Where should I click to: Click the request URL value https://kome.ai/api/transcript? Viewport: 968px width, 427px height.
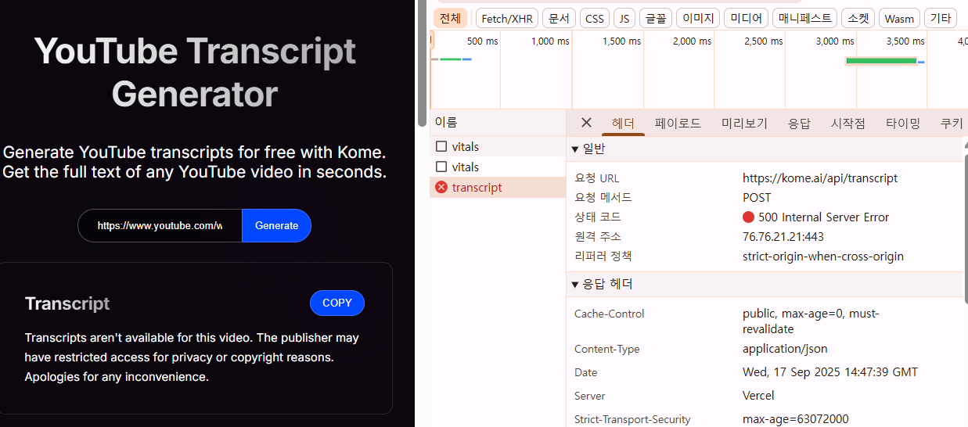820,178
